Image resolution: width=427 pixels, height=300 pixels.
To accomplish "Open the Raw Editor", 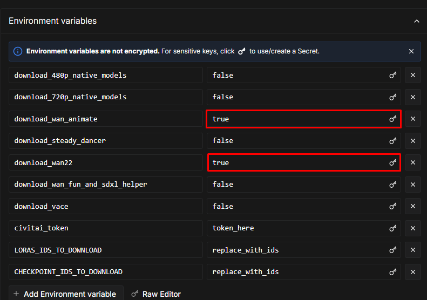I will [156, 294].
